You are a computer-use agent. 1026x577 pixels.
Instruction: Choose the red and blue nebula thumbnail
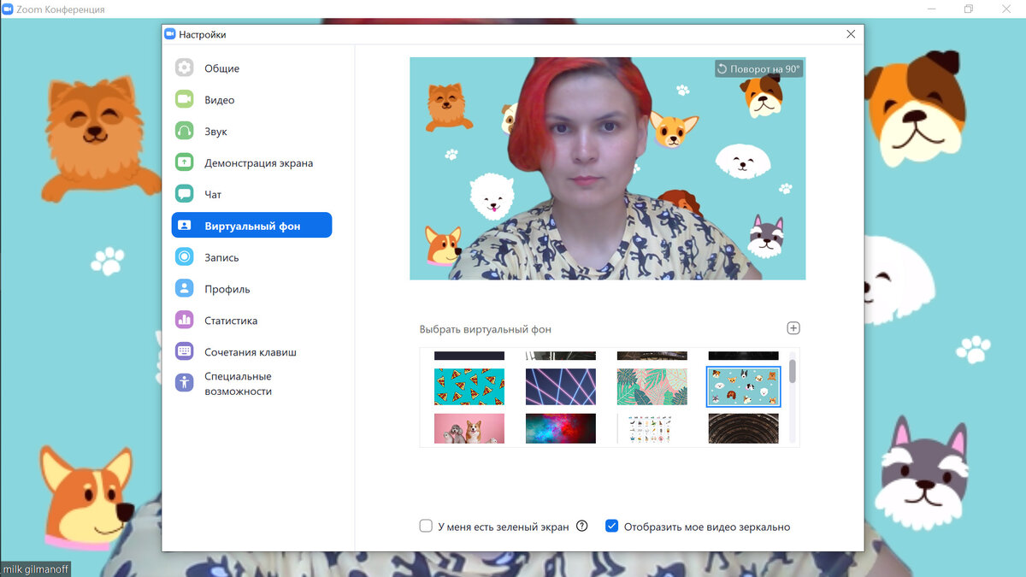(561, 428)
